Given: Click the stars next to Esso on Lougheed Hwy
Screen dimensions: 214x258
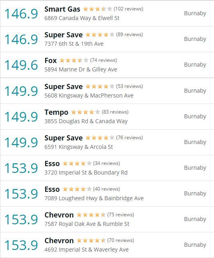Looking at the screenshot, I should 77,189.
